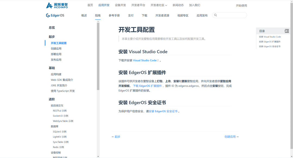
Task: Open 部署应用 in the sidebar
Action: [x=56, y=54]
